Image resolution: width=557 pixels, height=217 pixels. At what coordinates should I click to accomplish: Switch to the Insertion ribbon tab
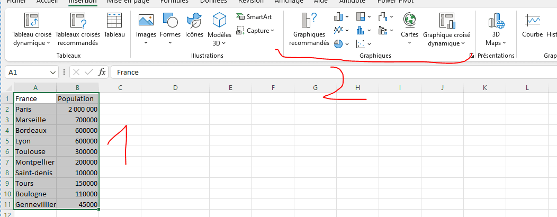tap(82, 2)
